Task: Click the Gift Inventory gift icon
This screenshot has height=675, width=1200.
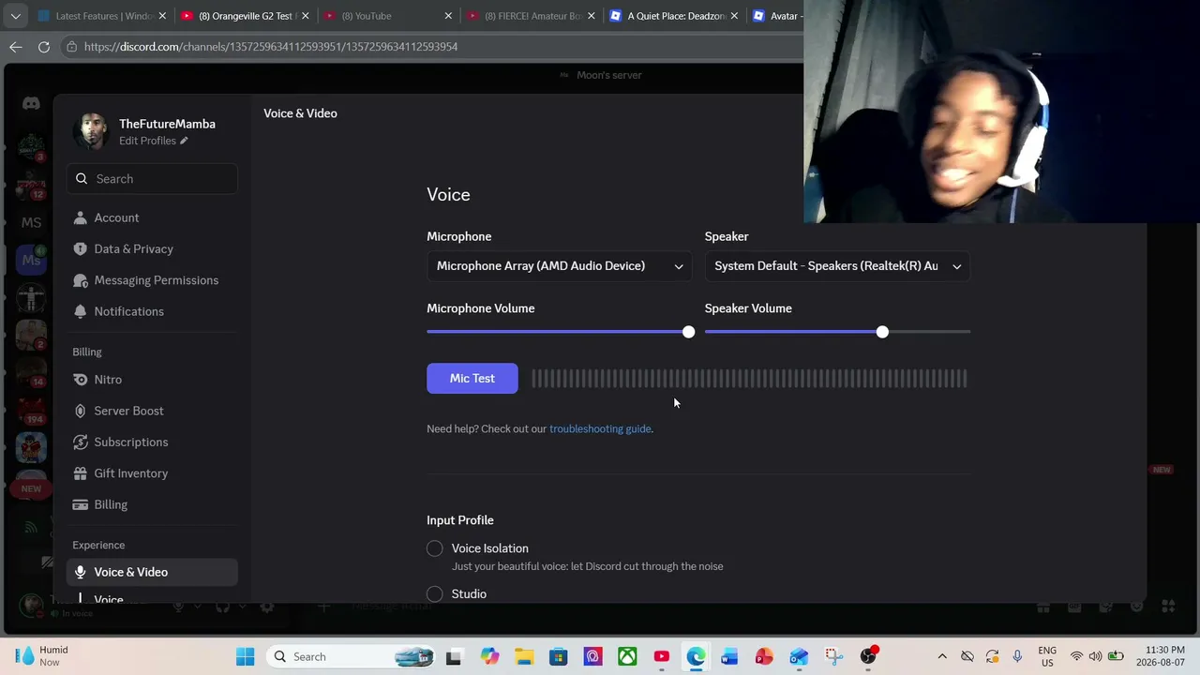Action: coord(80,473)
